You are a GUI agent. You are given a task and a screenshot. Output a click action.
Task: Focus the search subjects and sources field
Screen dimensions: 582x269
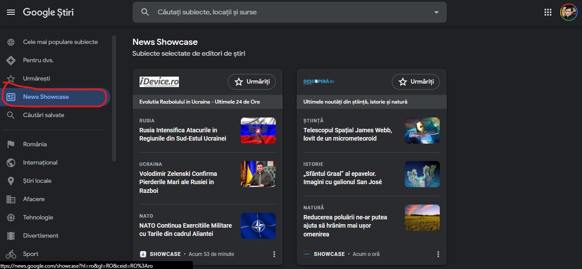(290, 12)
